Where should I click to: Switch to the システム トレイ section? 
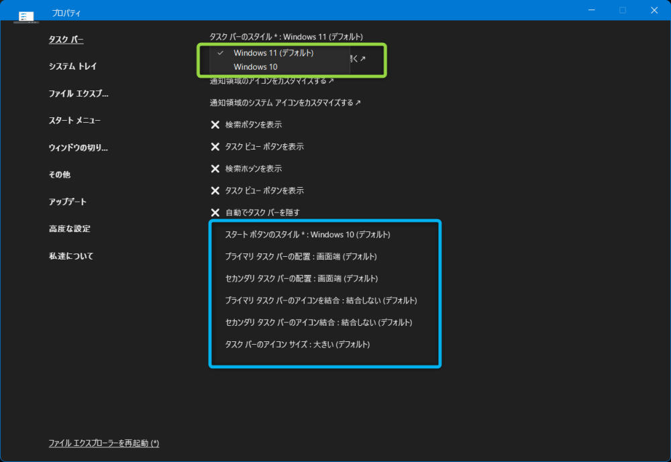click(72, 66)
